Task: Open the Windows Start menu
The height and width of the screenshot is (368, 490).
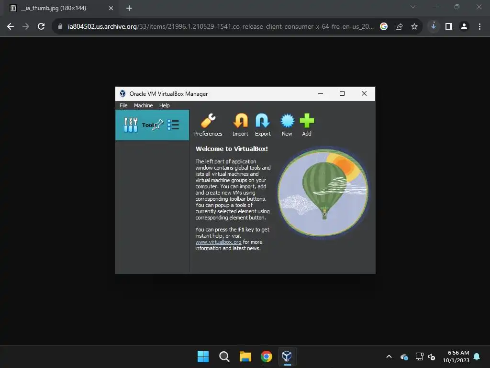Action: (x=203, y=356)
